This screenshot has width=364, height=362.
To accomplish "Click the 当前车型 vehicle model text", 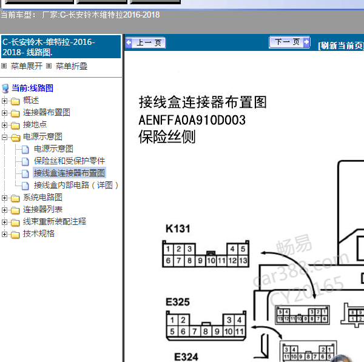I will [80, 15].
